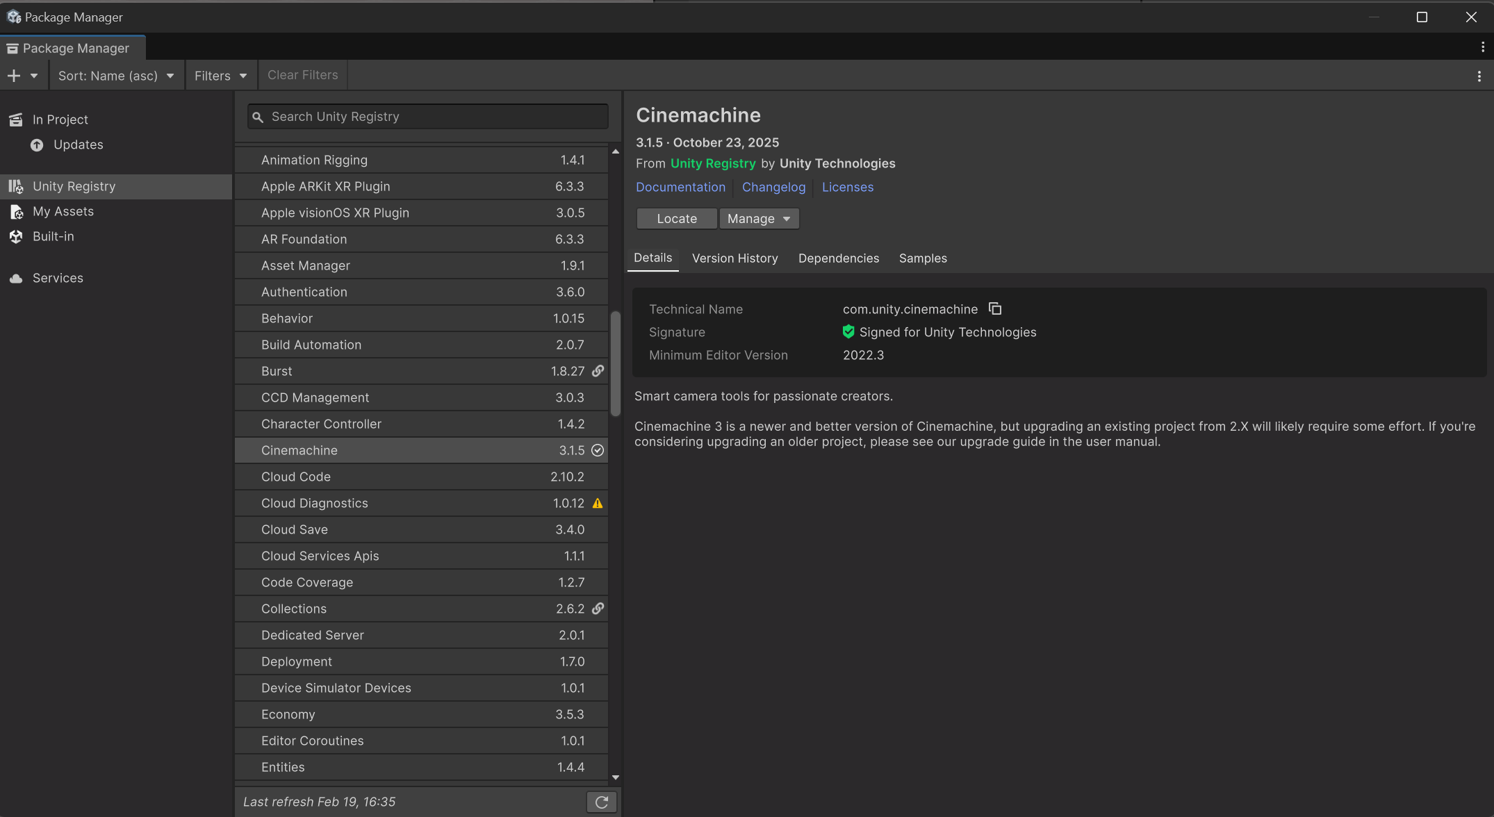Expand the Filters dropdown
Image resolution: width=1494 pixels, height=817 pixels.
pyautogui.click(x=220, y=76)
